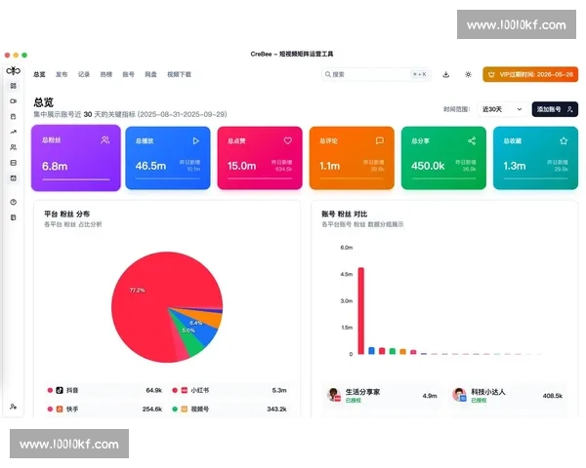586x468 pixels.
Task: Click the user settings icon at sidebar bottom
Action: [13, 406]
